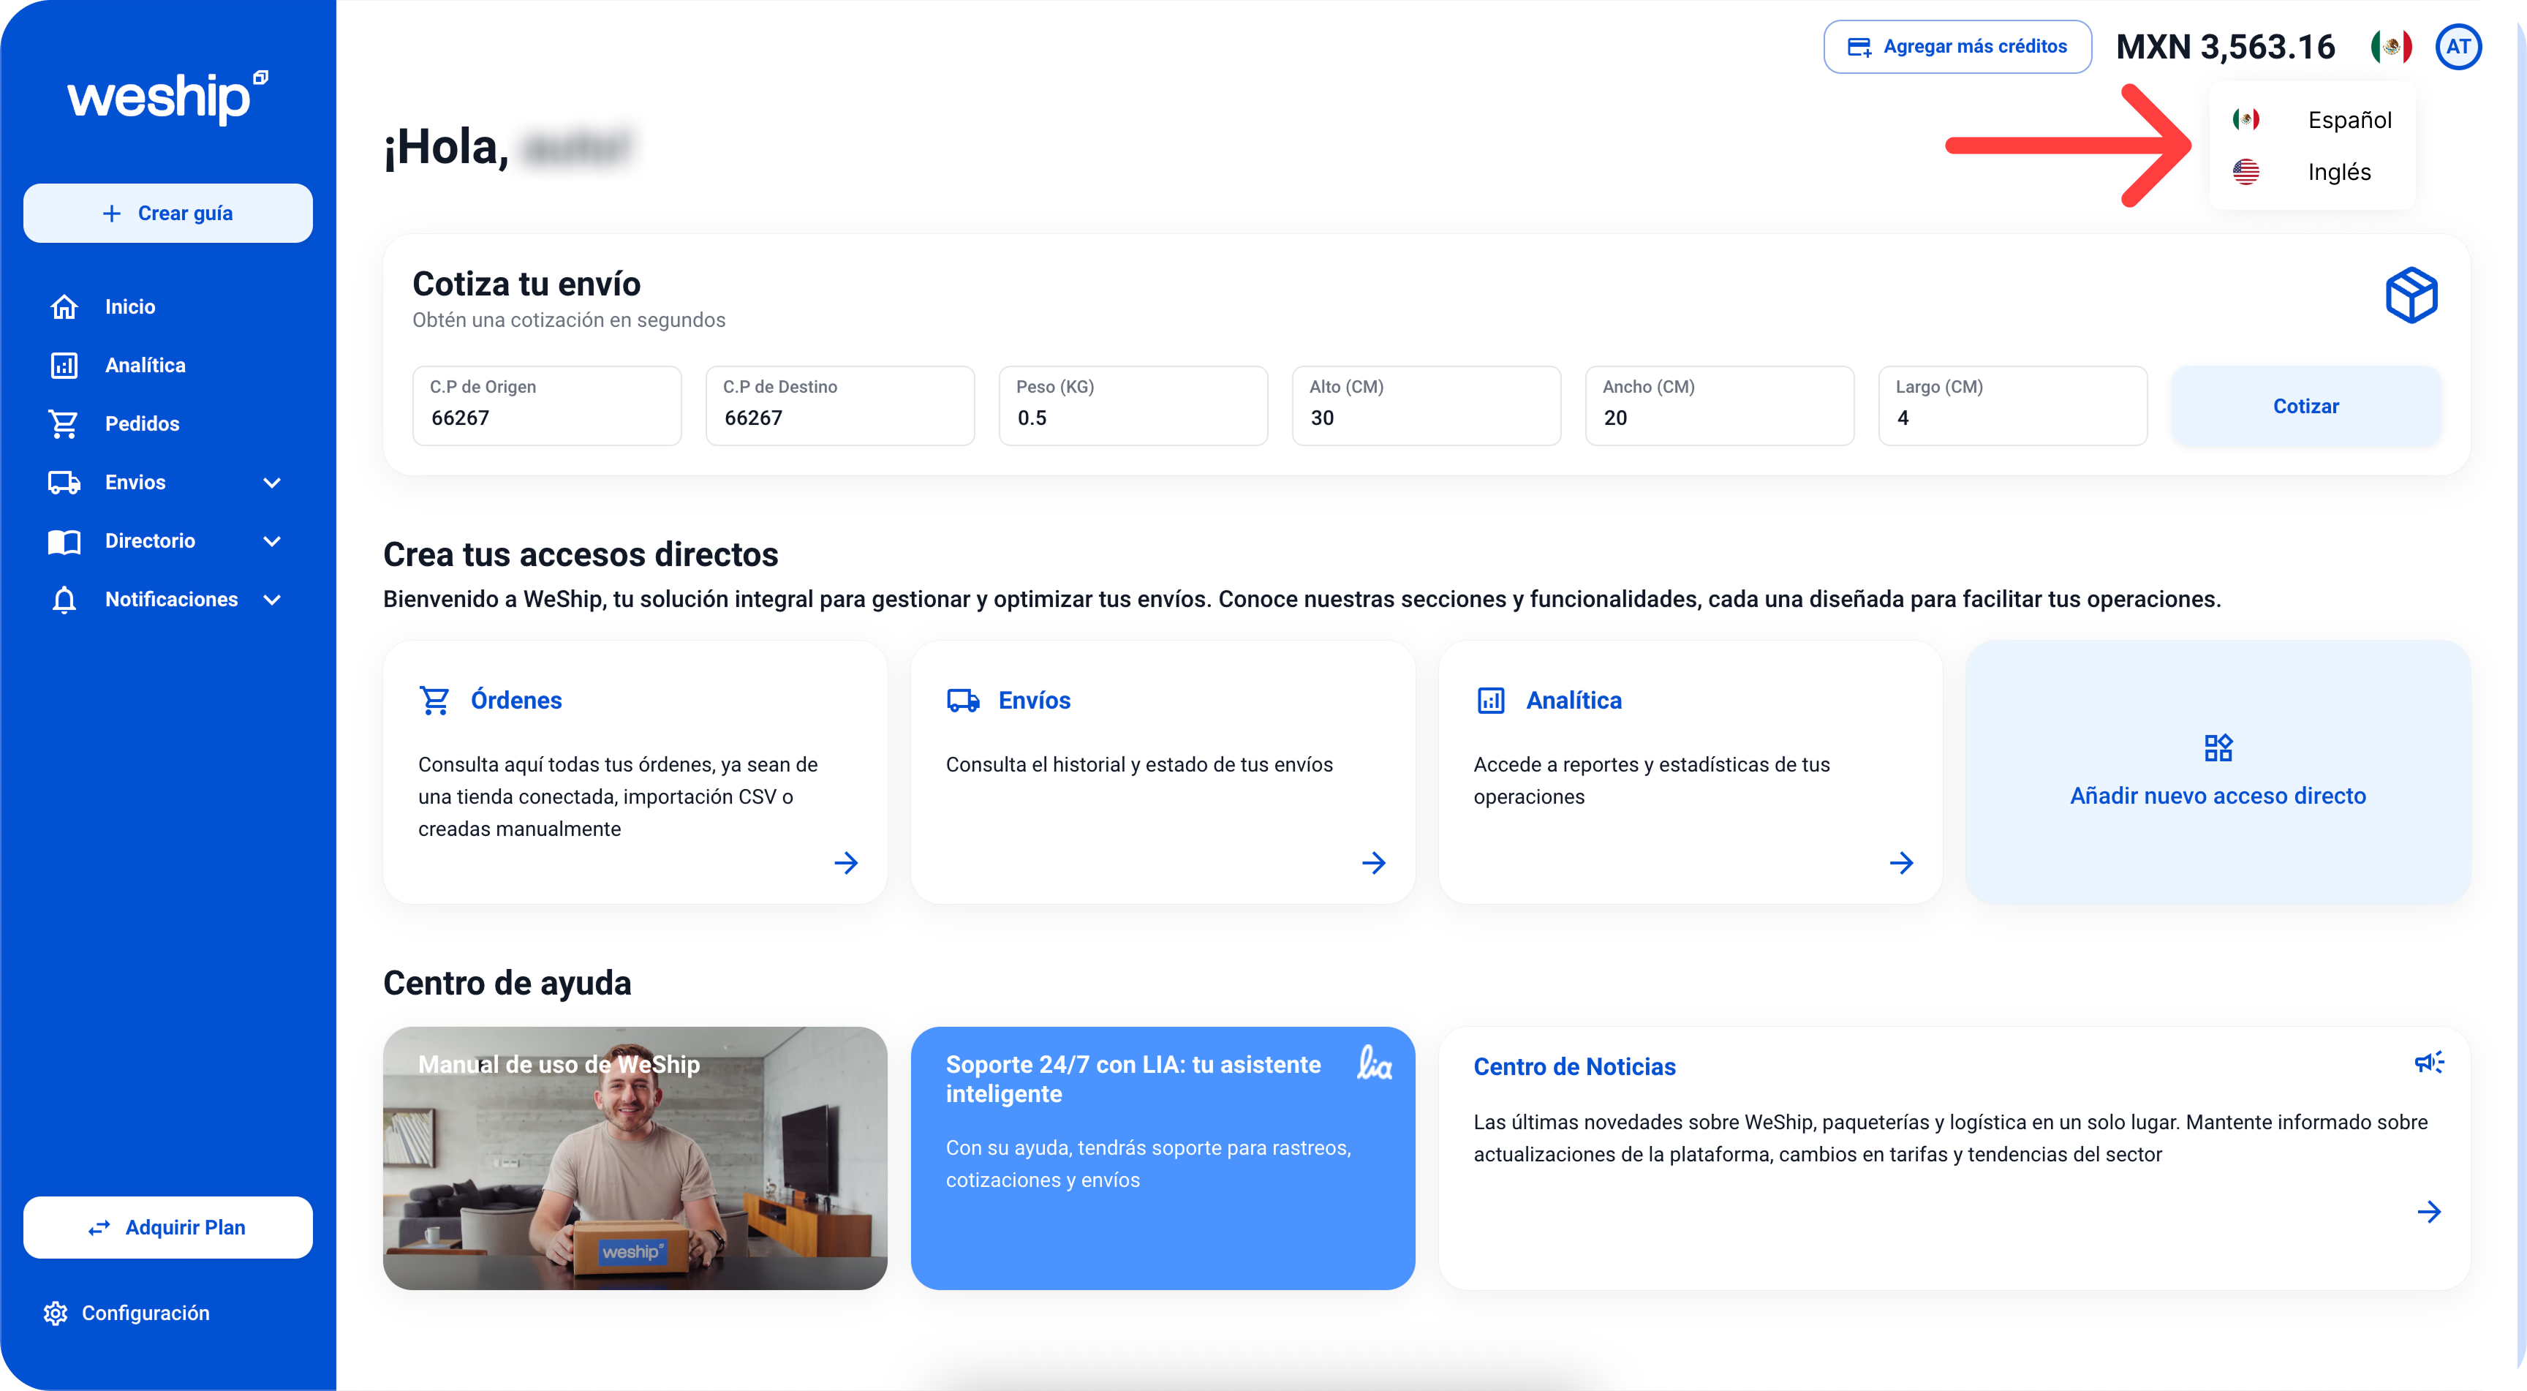Viewport: 2527px width, 1391px height.
Task: Open the AT user avatar menu
Action: tap(2458, 46)
